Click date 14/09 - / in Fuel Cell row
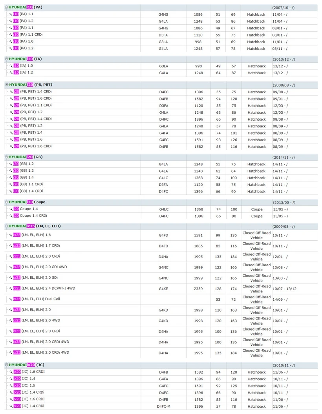Screen dimensions: 322x414 click(280, 300)
